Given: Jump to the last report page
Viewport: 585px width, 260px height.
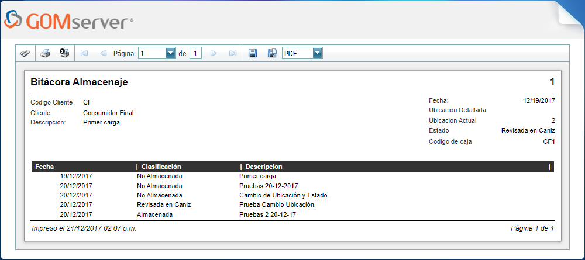Looking at the screenshot, I should coord(232,53).
